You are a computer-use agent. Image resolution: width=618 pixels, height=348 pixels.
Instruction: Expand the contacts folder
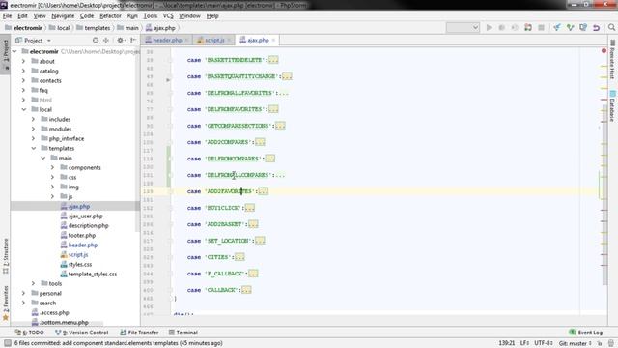pos(23,80)
